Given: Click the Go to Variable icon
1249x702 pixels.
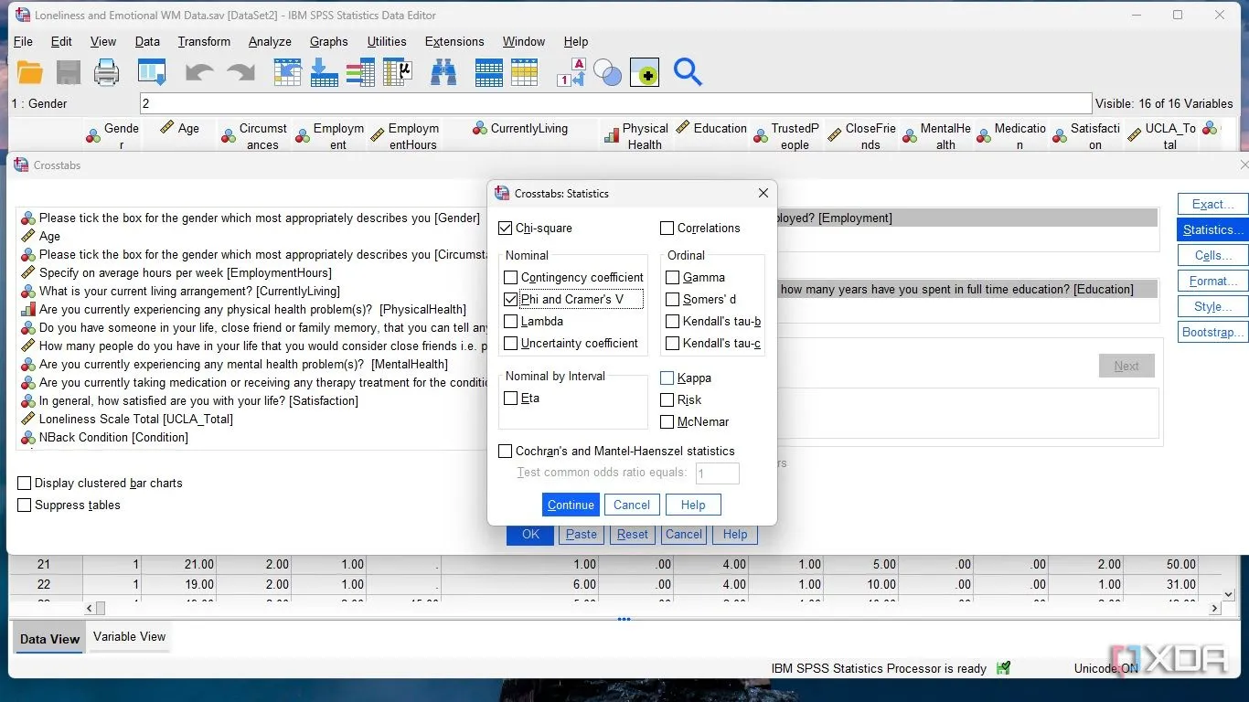Looking at the screenshot, I should 325,72.
